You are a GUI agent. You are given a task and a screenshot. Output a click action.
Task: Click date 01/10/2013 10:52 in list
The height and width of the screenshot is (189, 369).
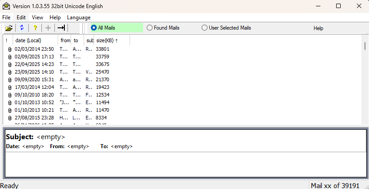[34, 102]
